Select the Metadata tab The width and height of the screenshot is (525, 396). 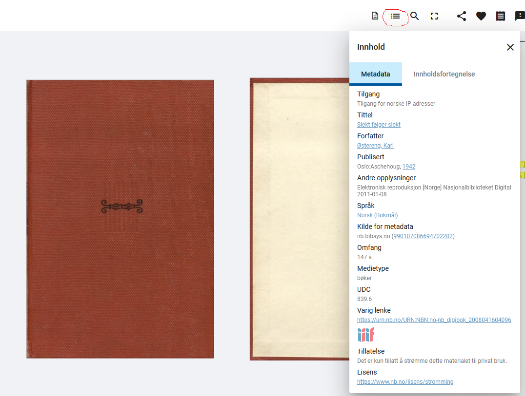coord(375,74)
